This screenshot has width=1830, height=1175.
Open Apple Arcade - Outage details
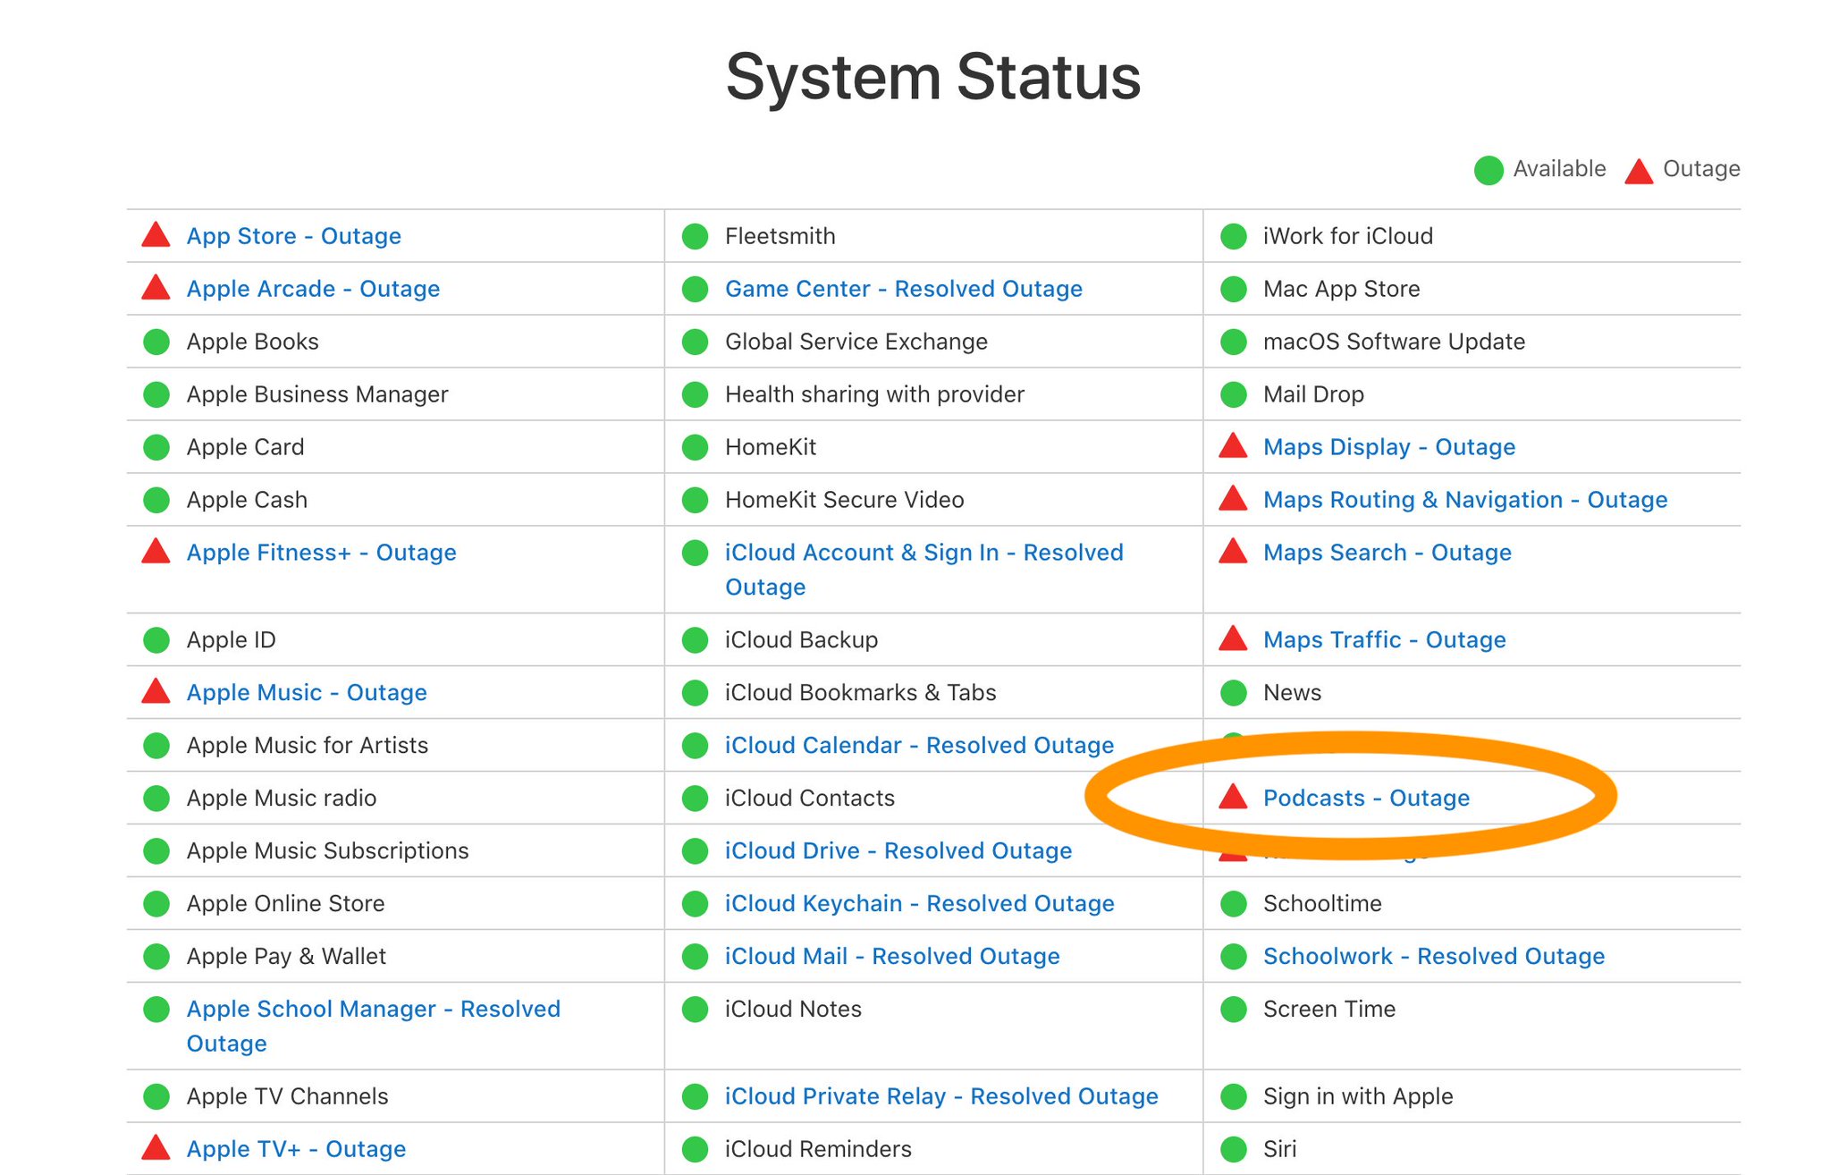pos(313,289)
